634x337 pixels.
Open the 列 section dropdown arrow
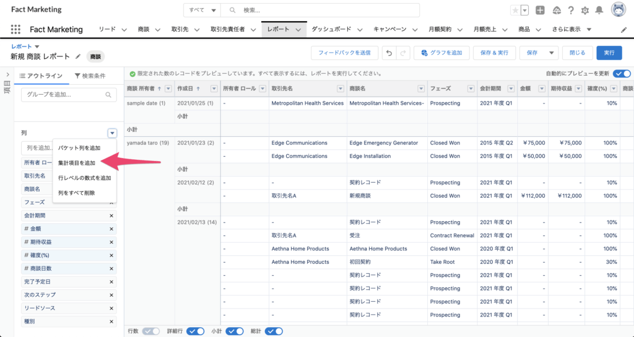tap(112, 133)
